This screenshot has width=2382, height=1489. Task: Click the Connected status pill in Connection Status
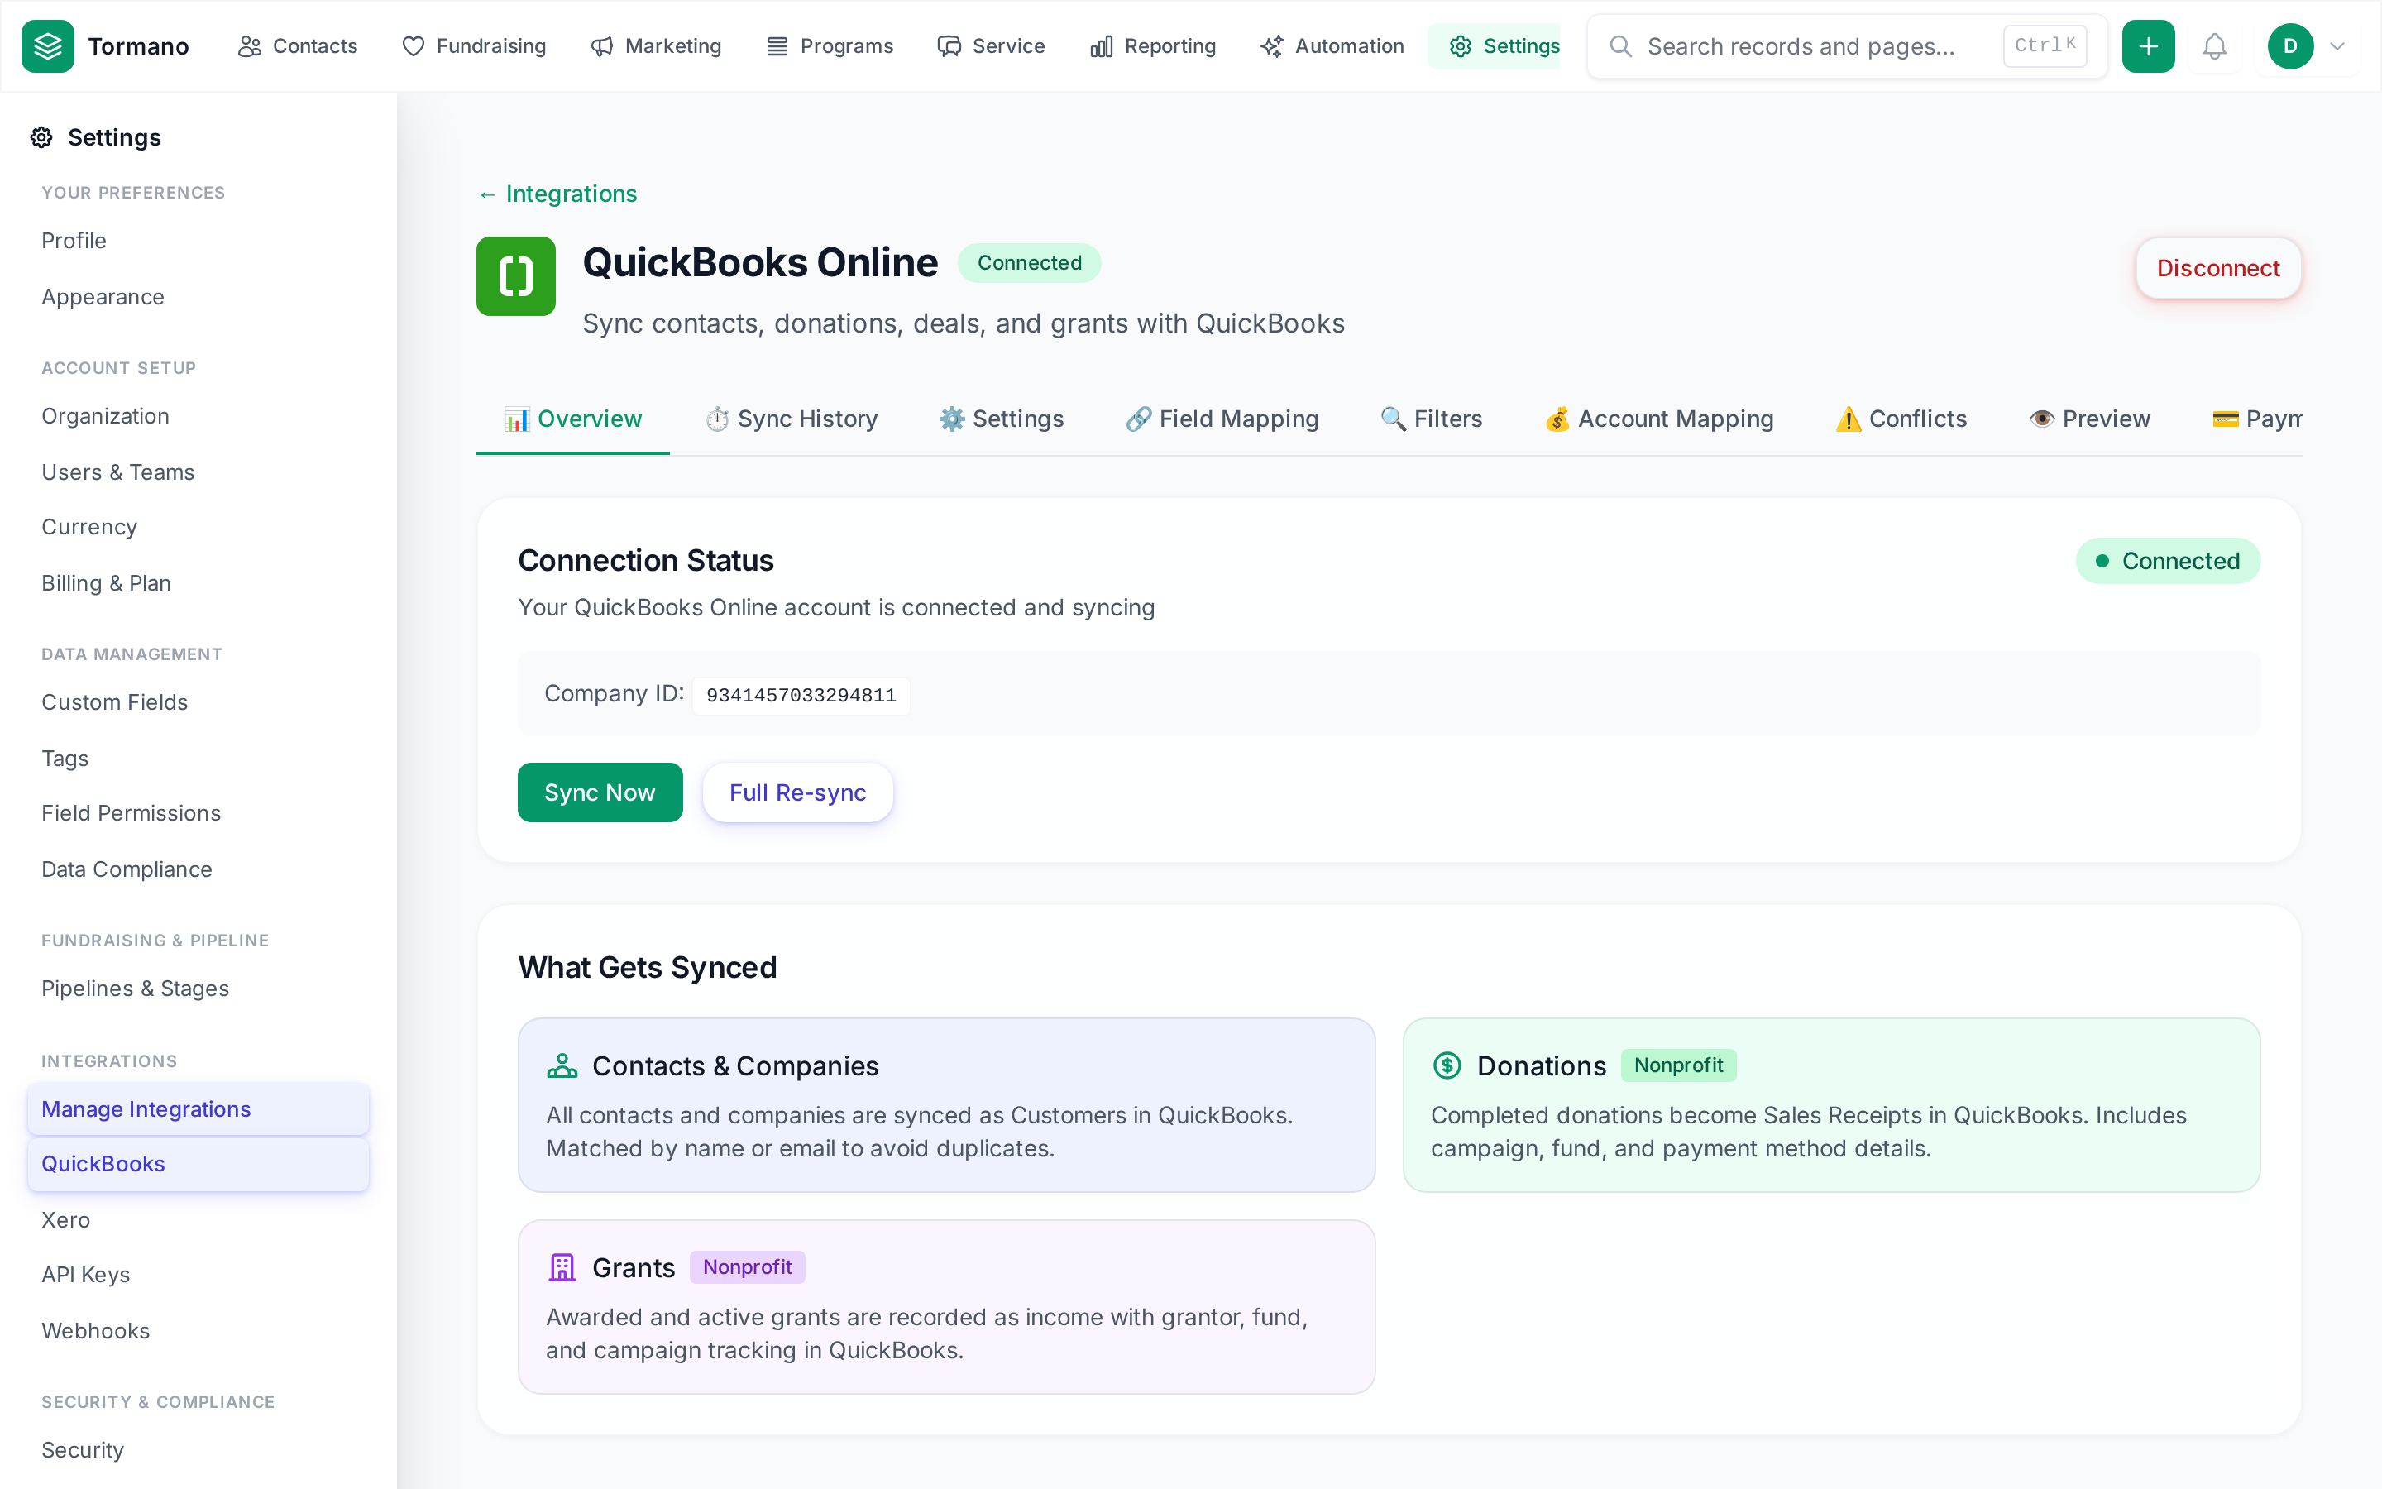2168,560
